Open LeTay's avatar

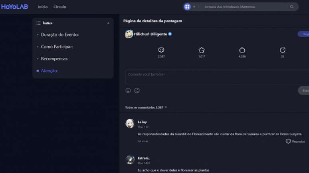(x=130, y=124)
